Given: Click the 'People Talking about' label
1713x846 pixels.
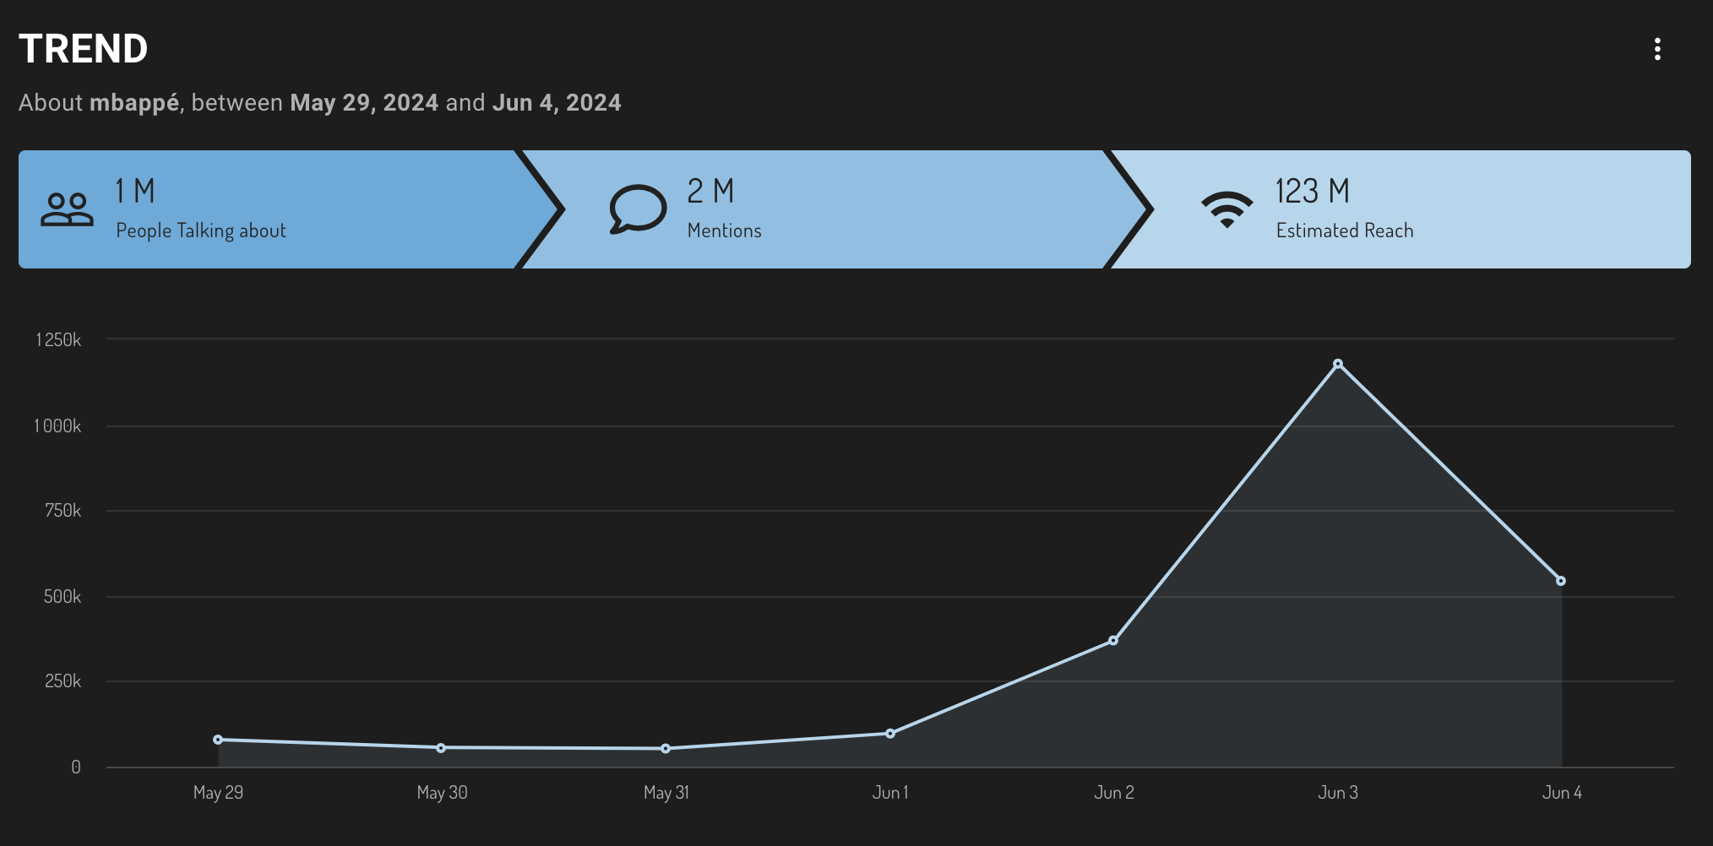Looking at the screenshot, I should tap(201, 230).
